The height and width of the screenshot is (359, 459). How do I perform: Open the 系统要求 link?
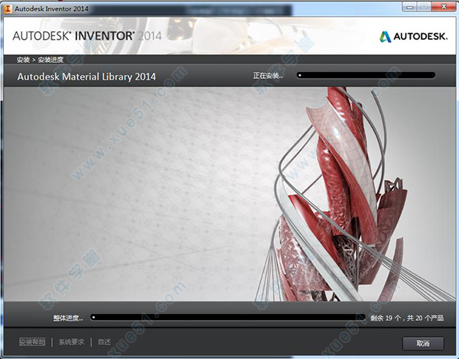click(x=71, y=342)
